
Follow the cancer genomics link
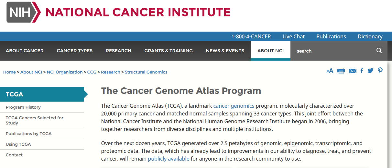click(234, 106)
